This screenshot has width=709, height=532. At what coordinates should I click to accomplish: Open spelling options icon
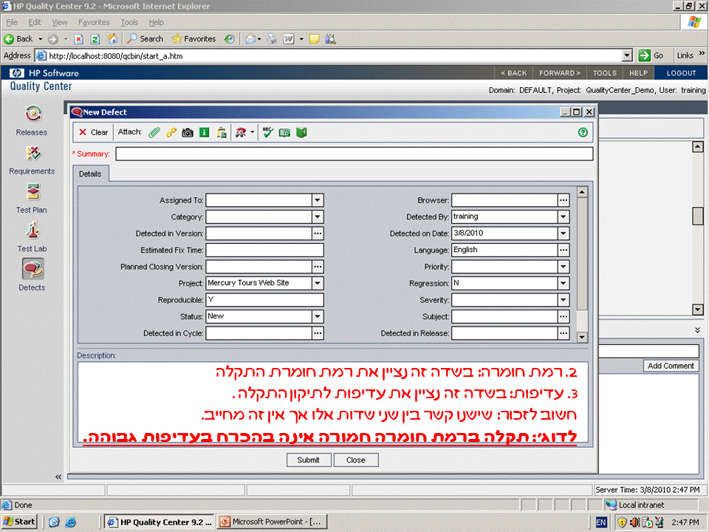284,132
